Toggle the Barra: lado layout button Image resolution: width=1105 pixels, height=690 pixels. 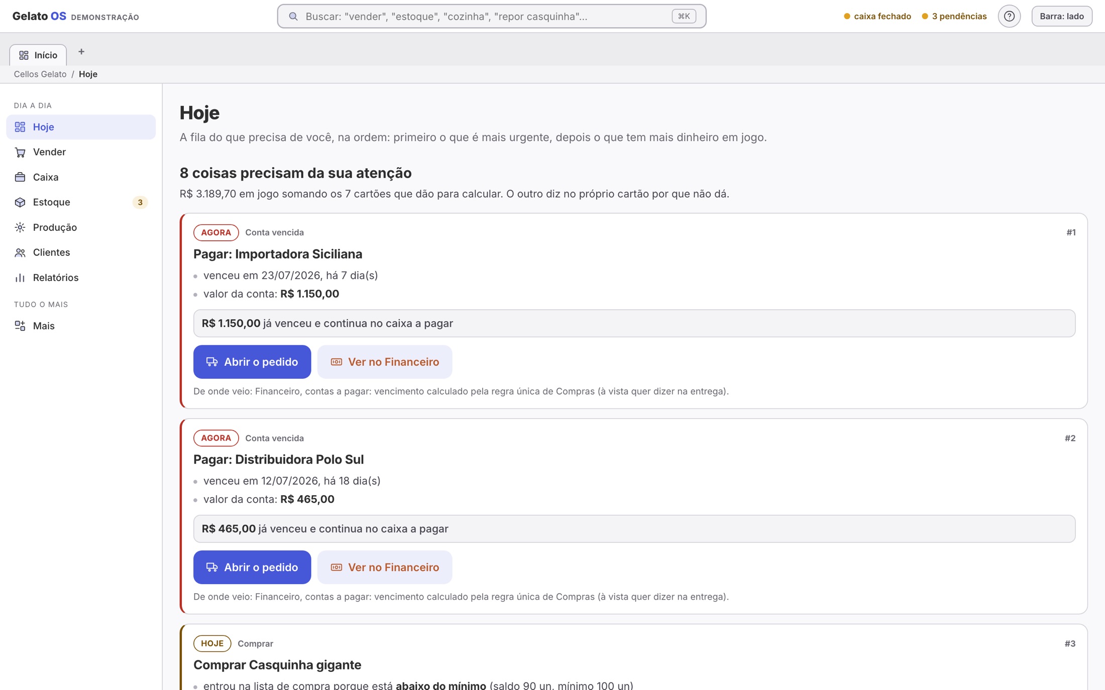1062,17
